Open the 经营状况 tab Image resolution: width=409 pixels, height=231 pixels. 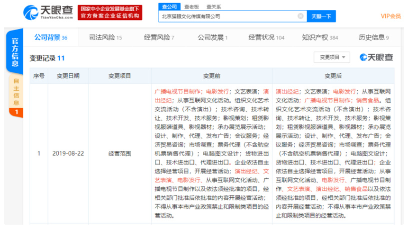pyautogui.click(x=266, y=37)
